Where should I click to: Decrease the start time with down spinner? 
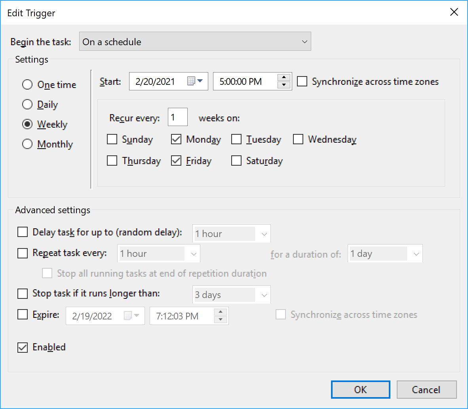[x=284, y=85]
